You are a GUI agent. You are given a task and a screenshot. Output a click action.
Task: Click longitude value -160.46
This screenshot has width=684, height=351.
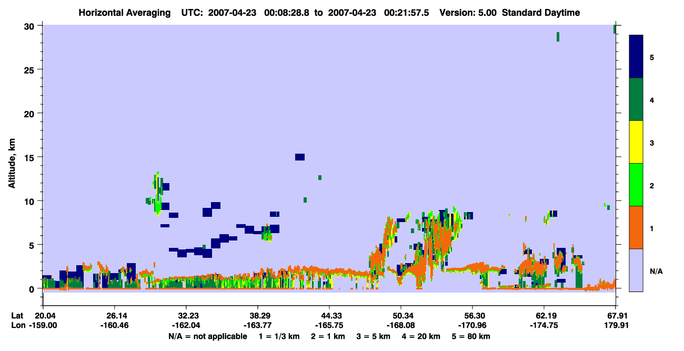[x=115, y=326]
